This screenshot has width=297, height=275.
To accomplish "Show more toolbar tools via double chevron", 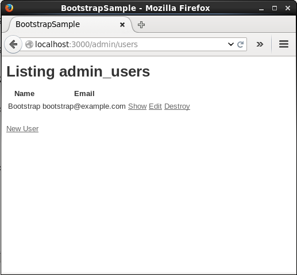I will 260,44.
